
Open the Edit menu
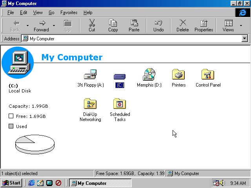(x=24, y=13)
